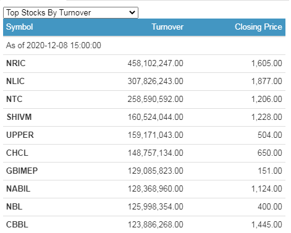Open the NRIC stock symbol
291x233 pixels.
(x=16, y=63)
